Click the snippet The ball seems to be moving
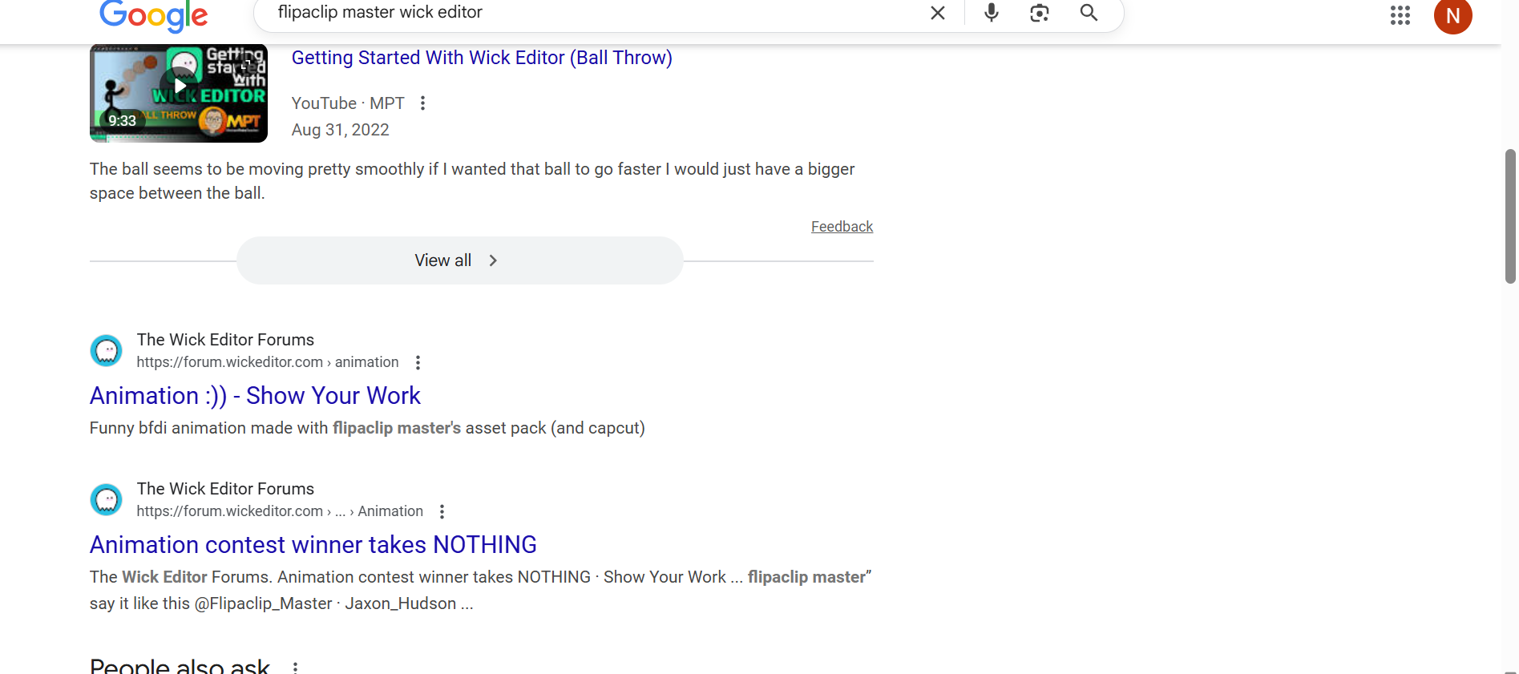Image resolution: width=1519 pixels, height=674 pixels. pos(472,181)
